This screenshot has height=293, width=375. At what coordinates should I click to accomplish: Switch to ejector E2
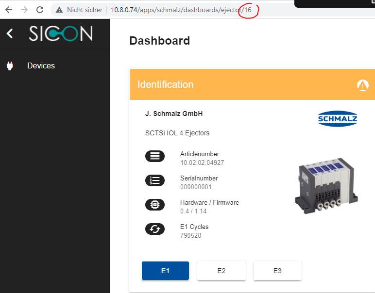tap(221, 271)
